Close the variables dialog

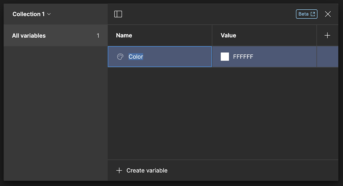[328, 14]
